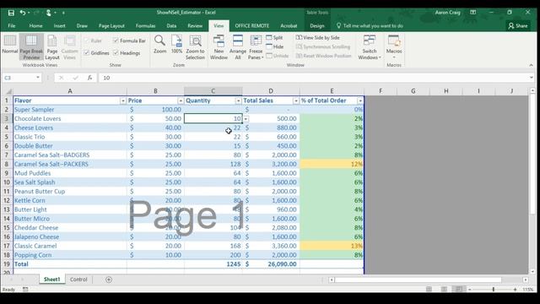Viewport: 540px width, 304px height.
Task: Click the Aaron Craig account name
Action: [447, 13]
